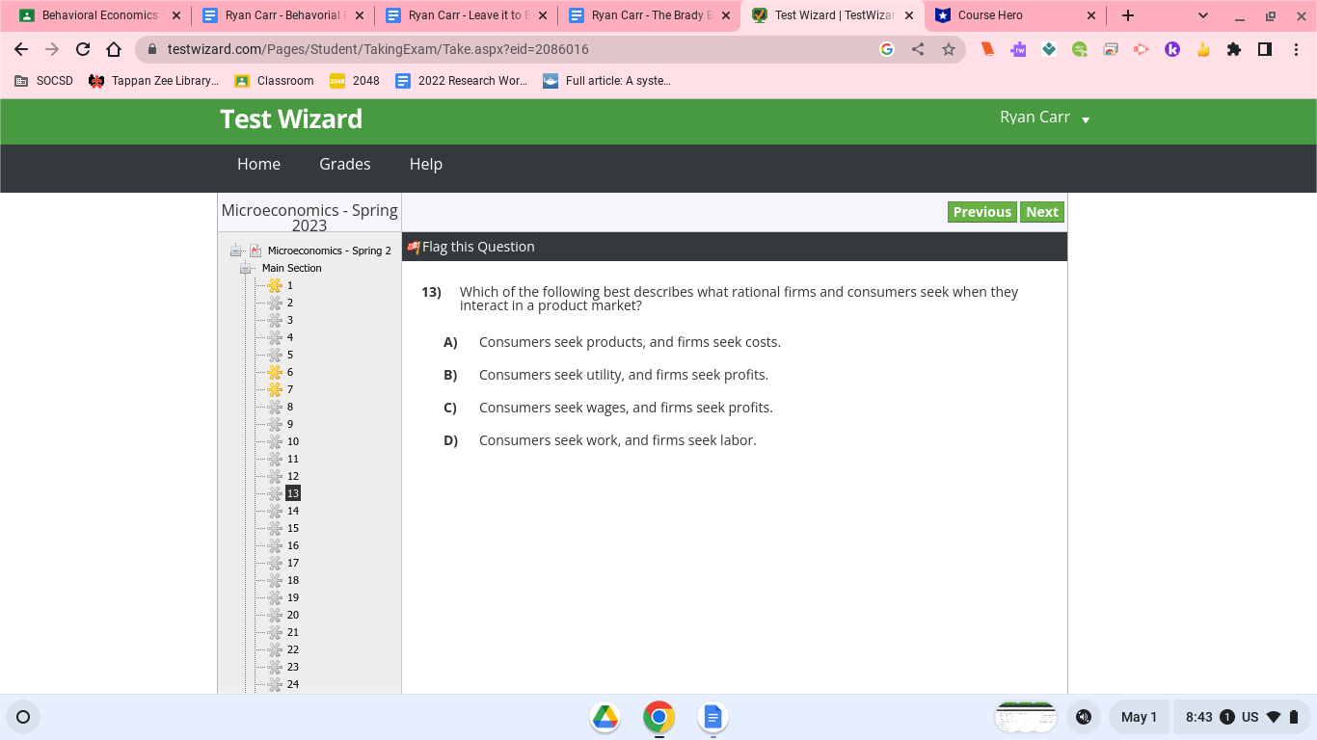Open the Chrome shelf icon
This screenshot has height=740, width=1317.
(x=659, y=717)
